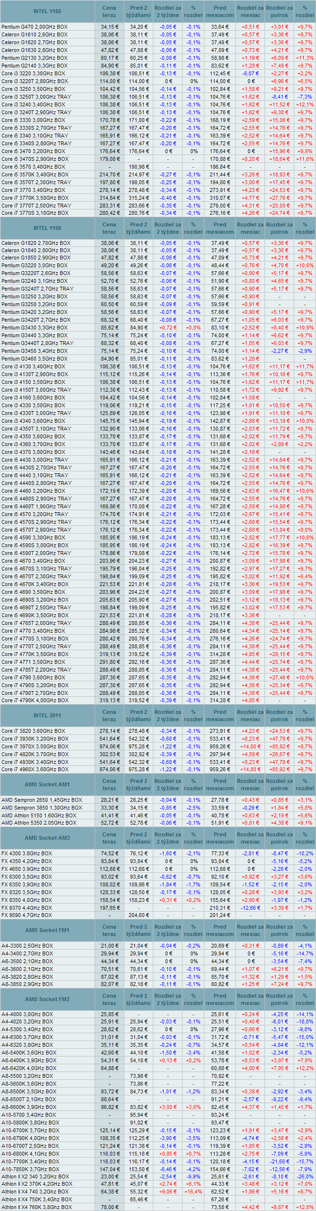Click Rozdiel za 2 týždne header in AMD Socket AM1 section
Viewport: 316px width, 1211px height.
click(168, 784)
